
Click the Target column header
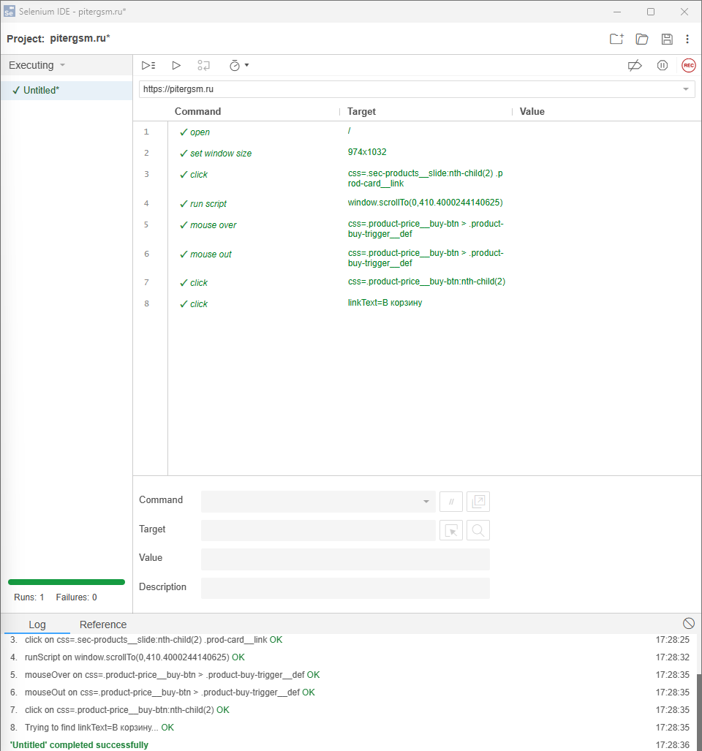click(361, 112)
